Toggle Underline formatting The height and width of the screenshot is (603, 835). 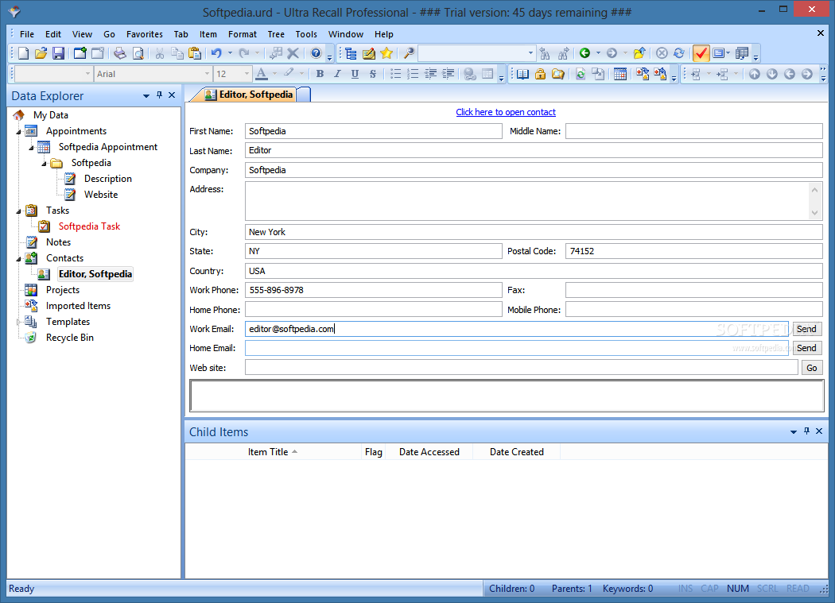click(355, 74)
